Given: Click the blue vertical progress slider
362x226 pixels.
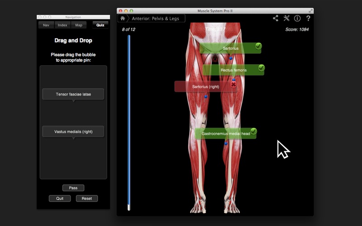Looking at the screenshot, I should 129,122.
